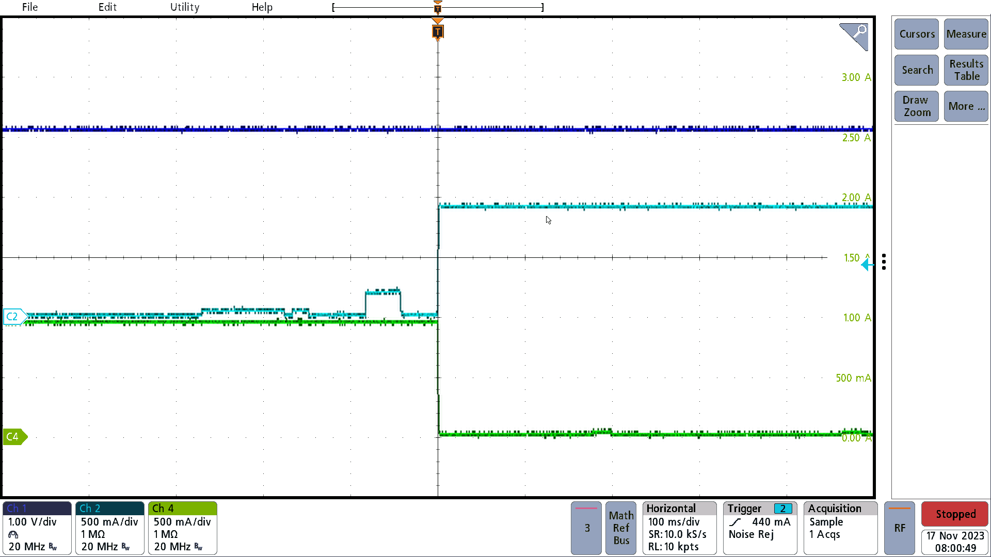Open the Ch 1 settings badge
The width and height of the screenshot is (991, 557).
coord(37,528)
